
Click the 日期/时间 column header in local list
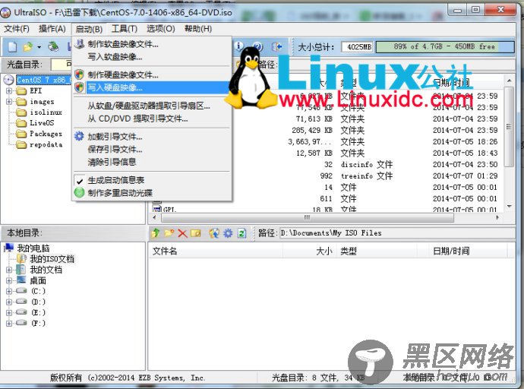point(468,251)
